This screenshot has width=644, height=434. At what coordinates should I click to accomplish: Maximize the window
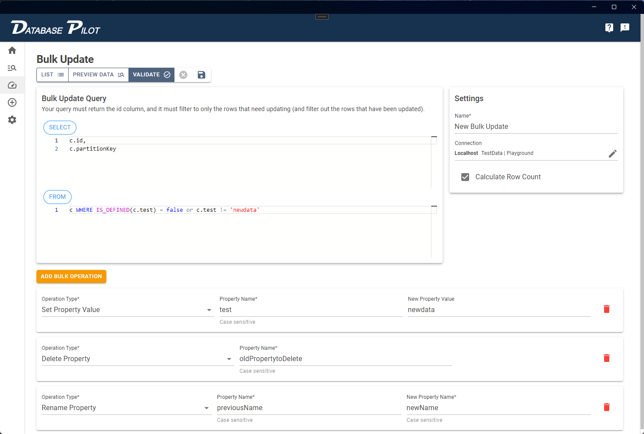pos(614,7)
